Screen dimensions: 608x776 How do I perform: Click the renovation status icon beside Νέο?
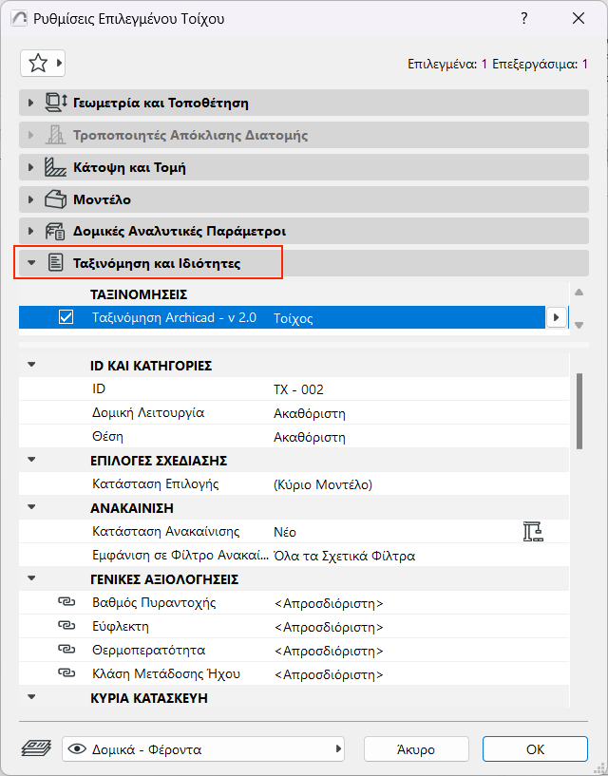click(x=533, y=532)
